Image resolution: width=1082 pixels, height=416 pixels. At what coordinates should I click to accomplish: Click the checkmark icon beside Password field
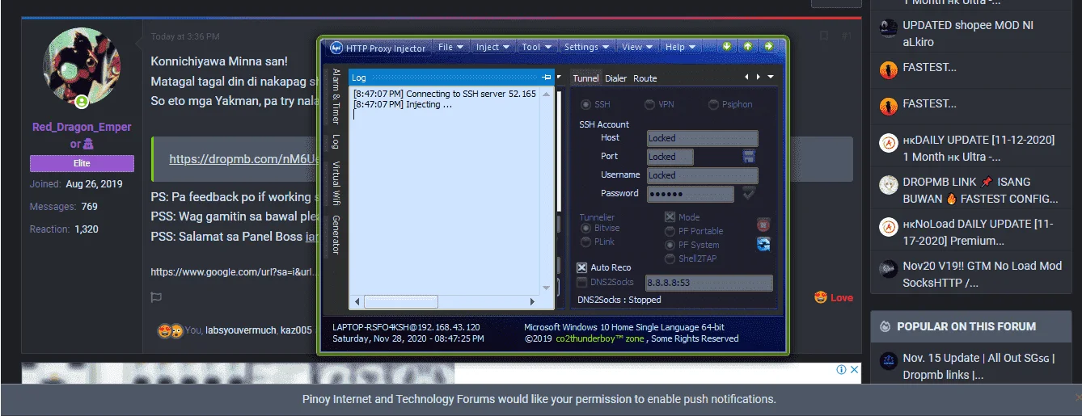pyautogui.click(x=749, y=193)
